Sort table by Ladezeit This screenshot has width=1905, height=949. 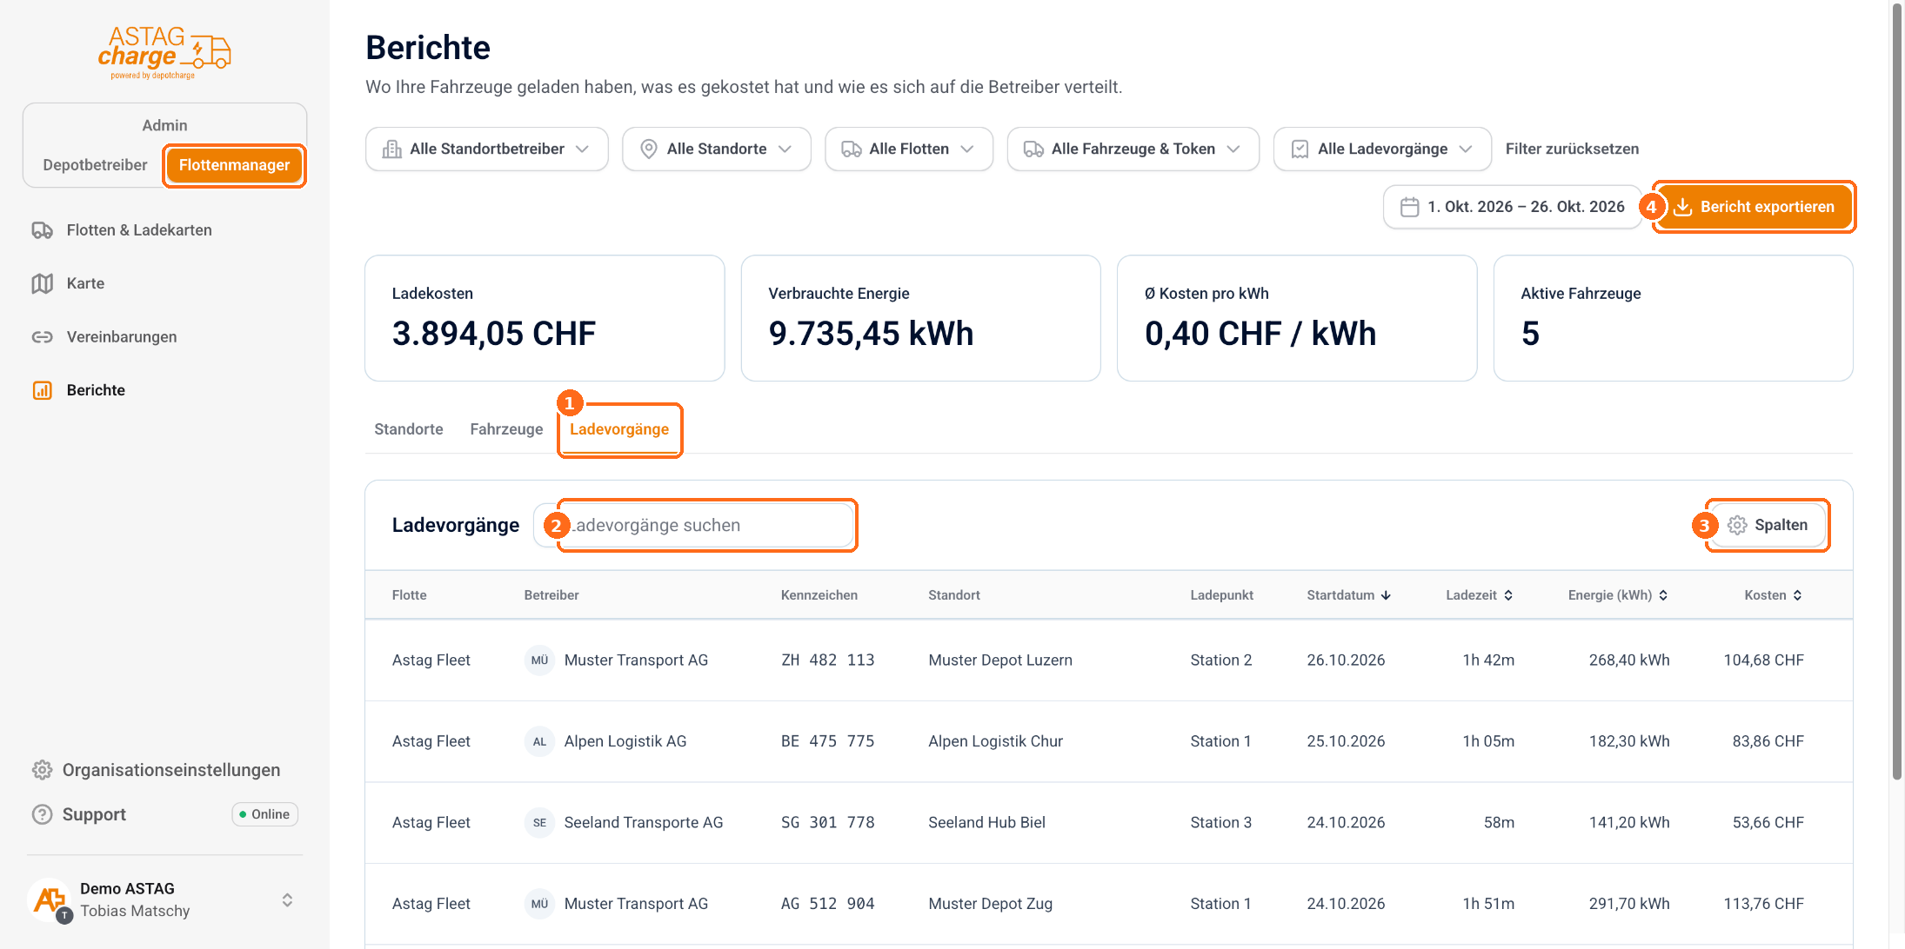point(1479,595)
